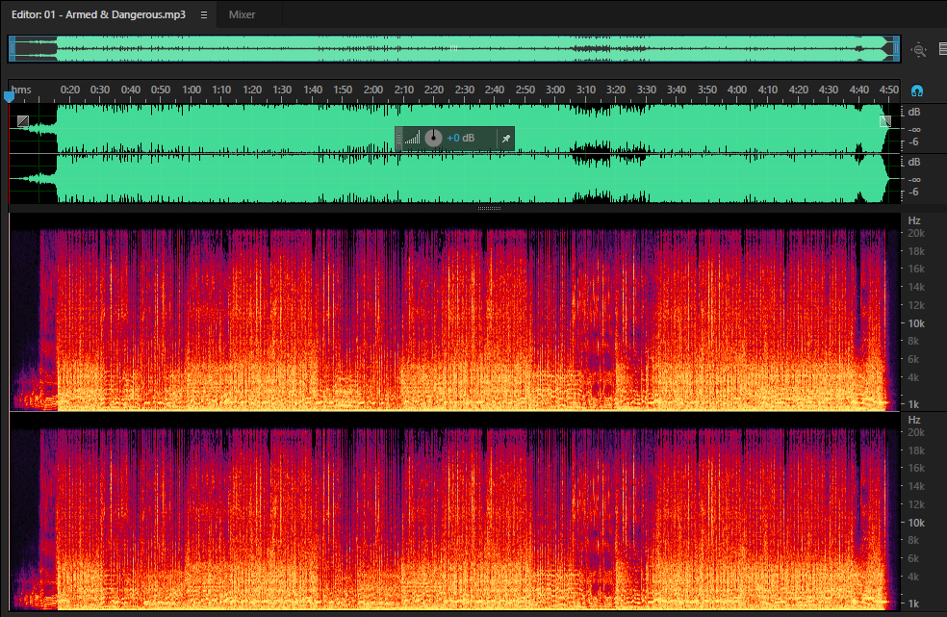Click inside the lower channel waveform display
Screen dimensions: 947x617
[454, 178]
